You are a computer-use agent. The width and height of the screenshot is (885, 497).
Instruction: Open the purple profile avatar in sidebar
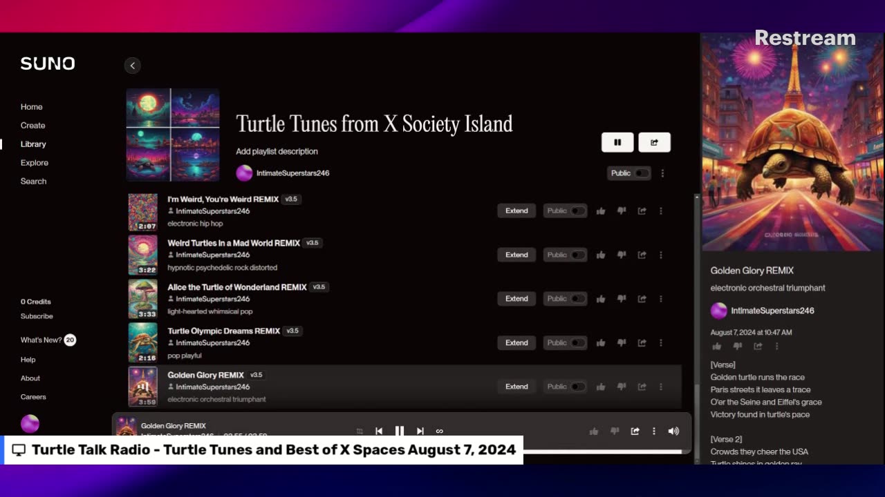click(30, 424)
